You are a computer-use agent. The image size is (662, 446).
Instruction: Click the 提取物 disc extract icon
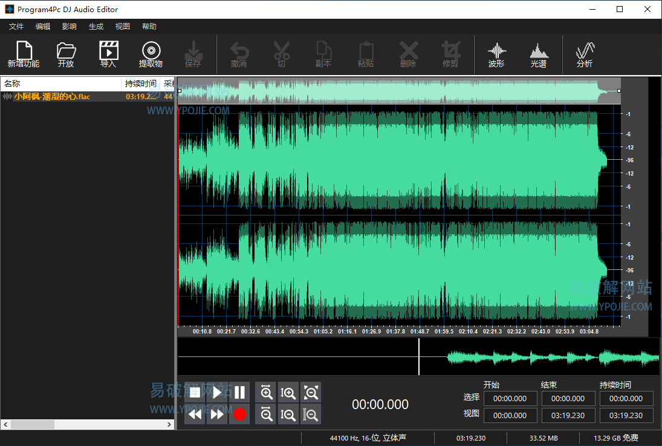tap(151, 54)
